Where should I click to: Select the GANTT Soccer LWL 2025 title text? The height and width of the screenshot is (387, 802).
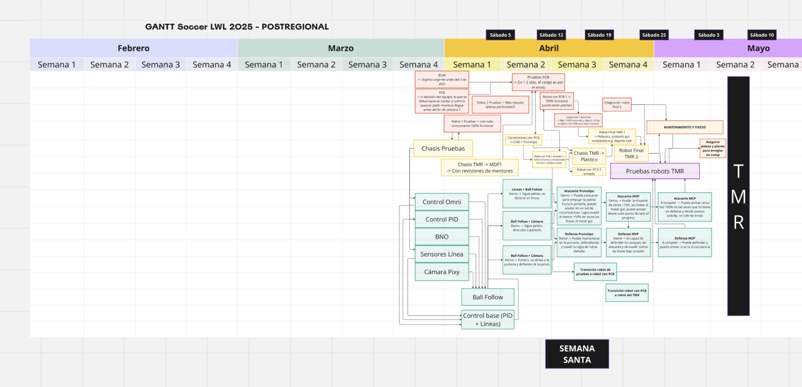[237, 27]
